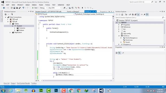Toggle Preview Selected Items in Solution Explorer
The height and width of the screenshot is (93, 166).
[x=147, y=14]
